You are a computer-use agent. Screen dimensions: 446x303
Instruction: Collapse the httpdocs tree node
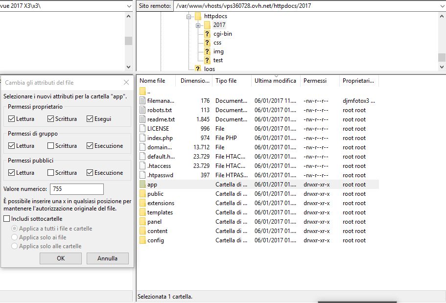[x=188, y=17]
